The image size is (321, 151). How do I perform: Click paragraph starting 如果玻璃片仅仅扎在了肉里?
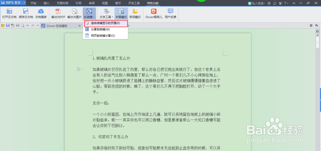157,80
